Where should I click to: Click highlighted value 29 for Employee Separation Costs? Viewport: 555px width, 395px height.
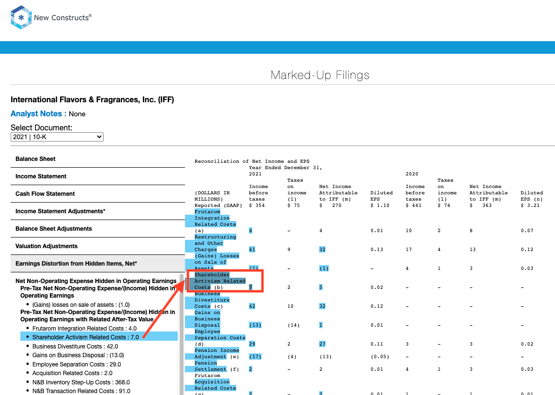pos(252,344)
